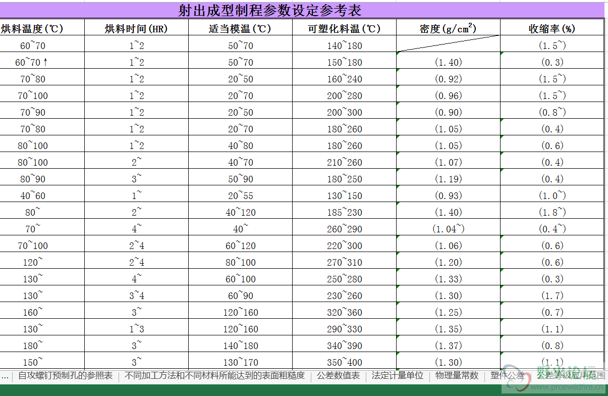Open the 自攻螺钉预制孔的参照表 sheet tab
The image size is (608, 396).
pos(66,376)
